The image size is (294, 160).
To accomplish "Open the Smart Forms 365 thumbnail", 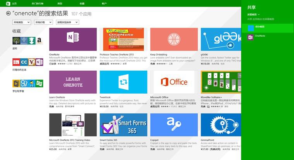I will [x=124, y=124].
